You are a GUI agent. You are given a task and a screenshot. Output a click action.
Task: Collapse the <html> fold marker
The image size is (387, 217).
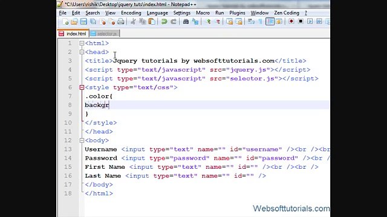[82, 43]
